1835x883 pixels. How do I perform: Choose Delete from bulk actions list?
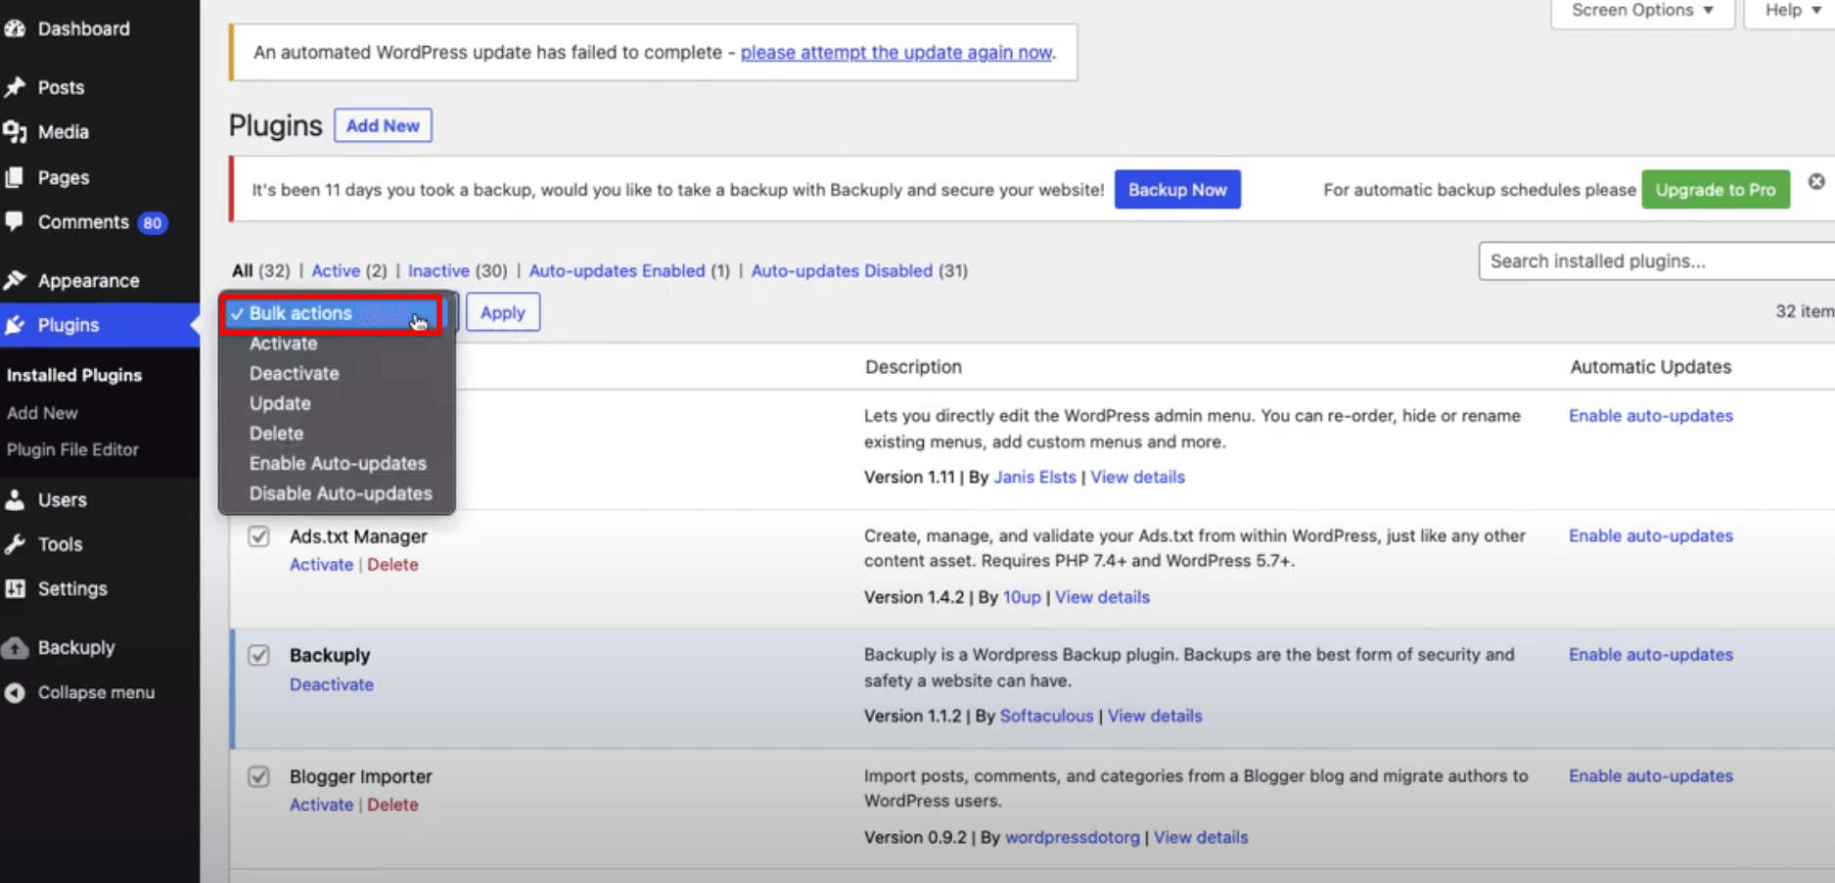276,433
